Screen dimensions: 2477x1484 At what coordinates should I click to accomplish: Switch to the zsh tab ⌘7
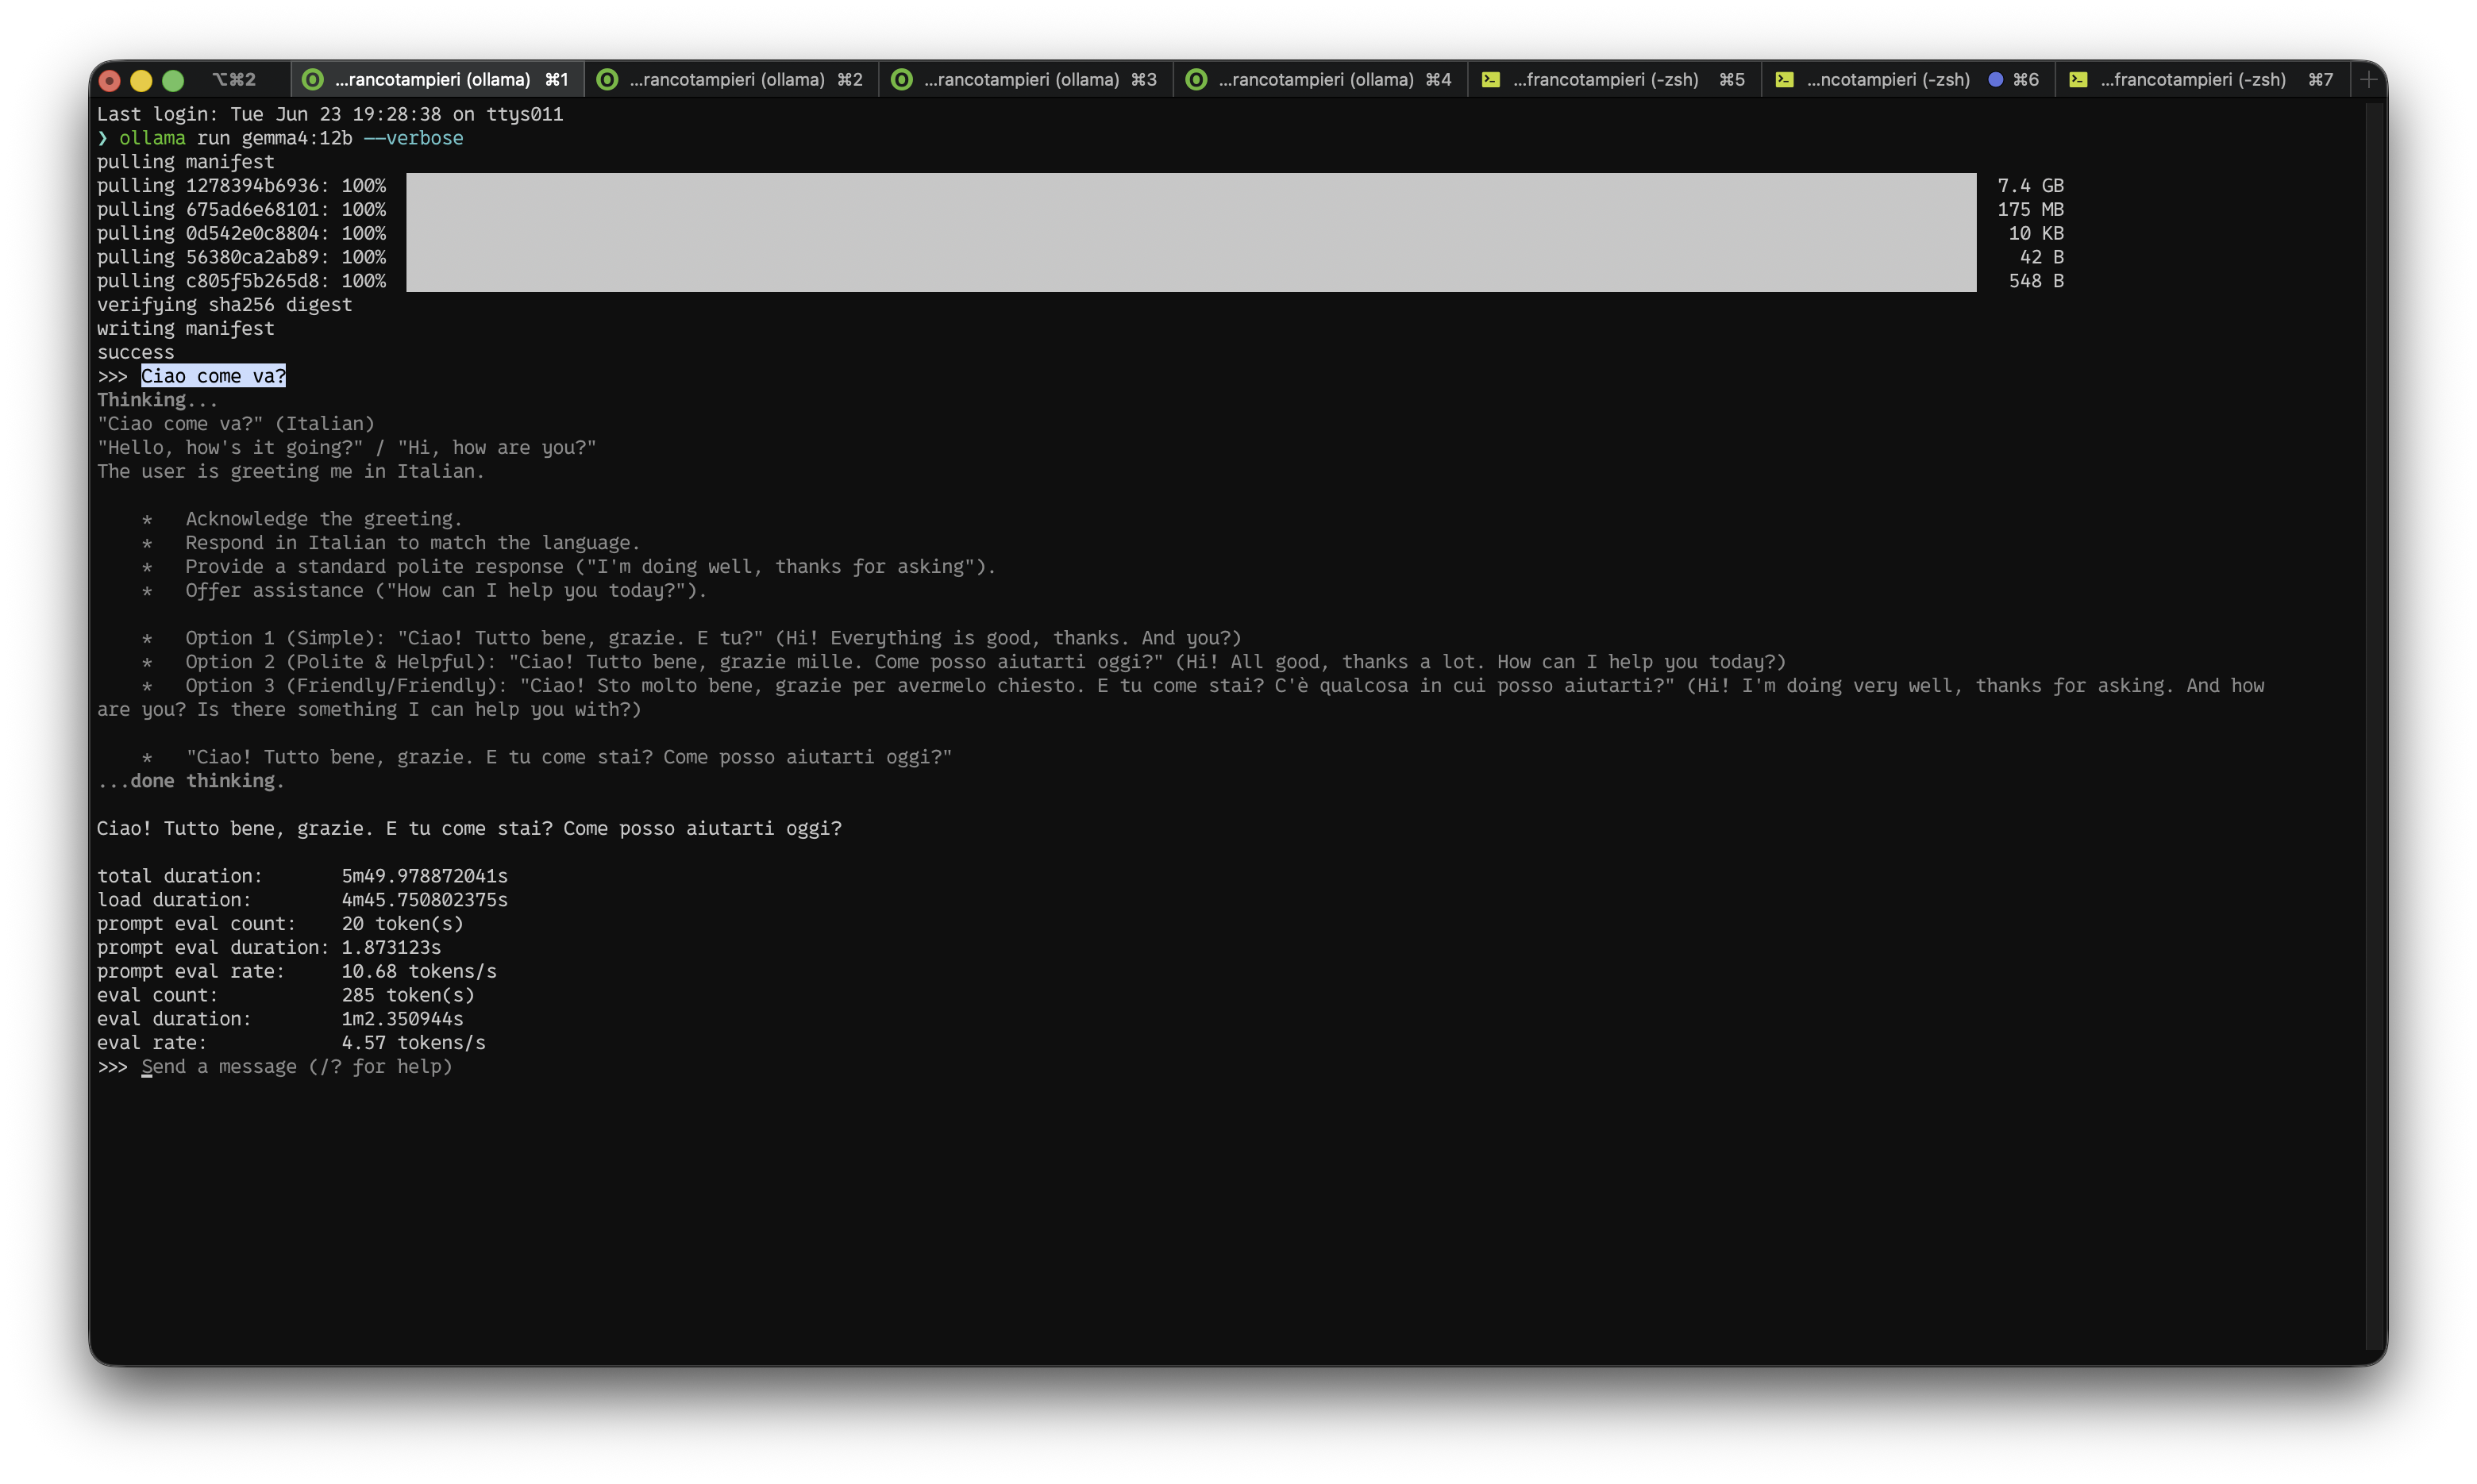(2202, 79)
